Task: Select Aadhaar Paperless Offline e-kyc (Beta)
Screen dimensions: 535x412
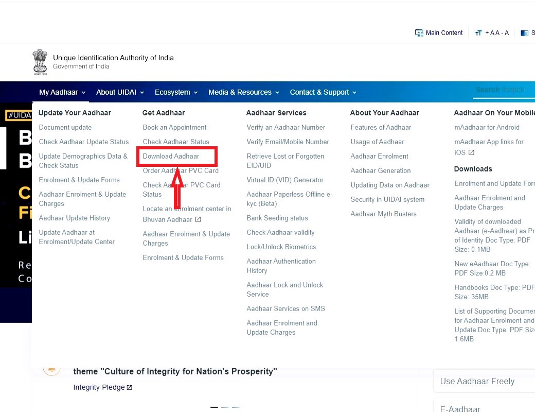Action: pos(289,199)
